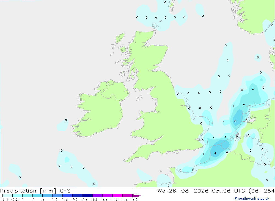Click the '3' precipitation value on map

coord(235,121)
